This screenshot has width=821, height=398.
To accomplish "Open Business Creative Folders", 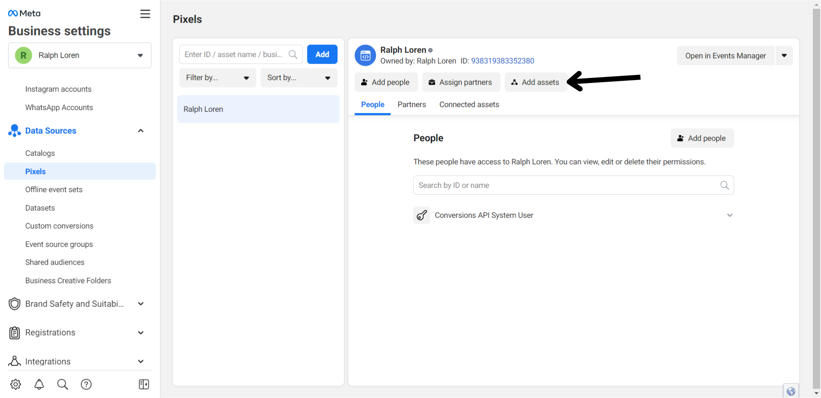I will 68,281.
